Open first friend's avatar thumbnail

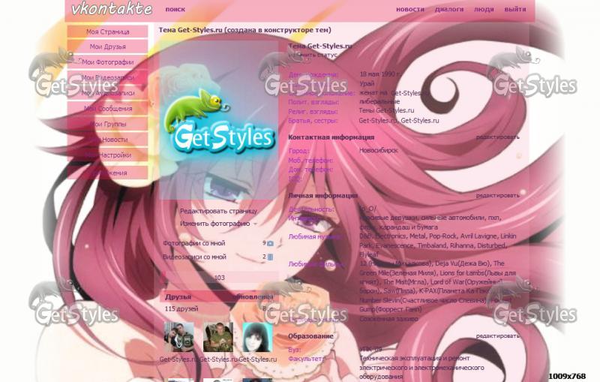(x=178, y=338)
